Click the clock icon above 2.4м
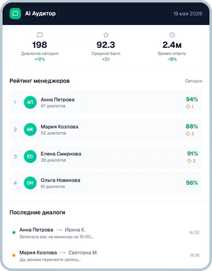The width and height of the screenshot is (212, 271). [x=172, y=35]
